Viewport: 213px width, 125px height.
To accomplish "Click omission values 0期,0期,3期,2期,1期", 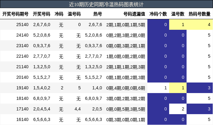I will (126, 46).
